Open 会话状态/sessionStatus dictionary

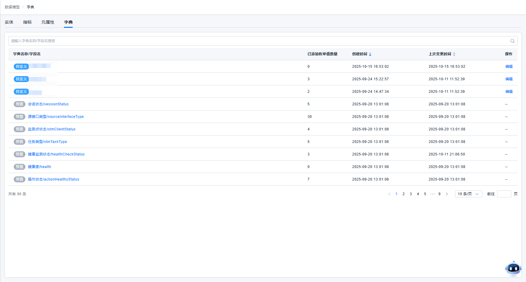tap(48, 104)
